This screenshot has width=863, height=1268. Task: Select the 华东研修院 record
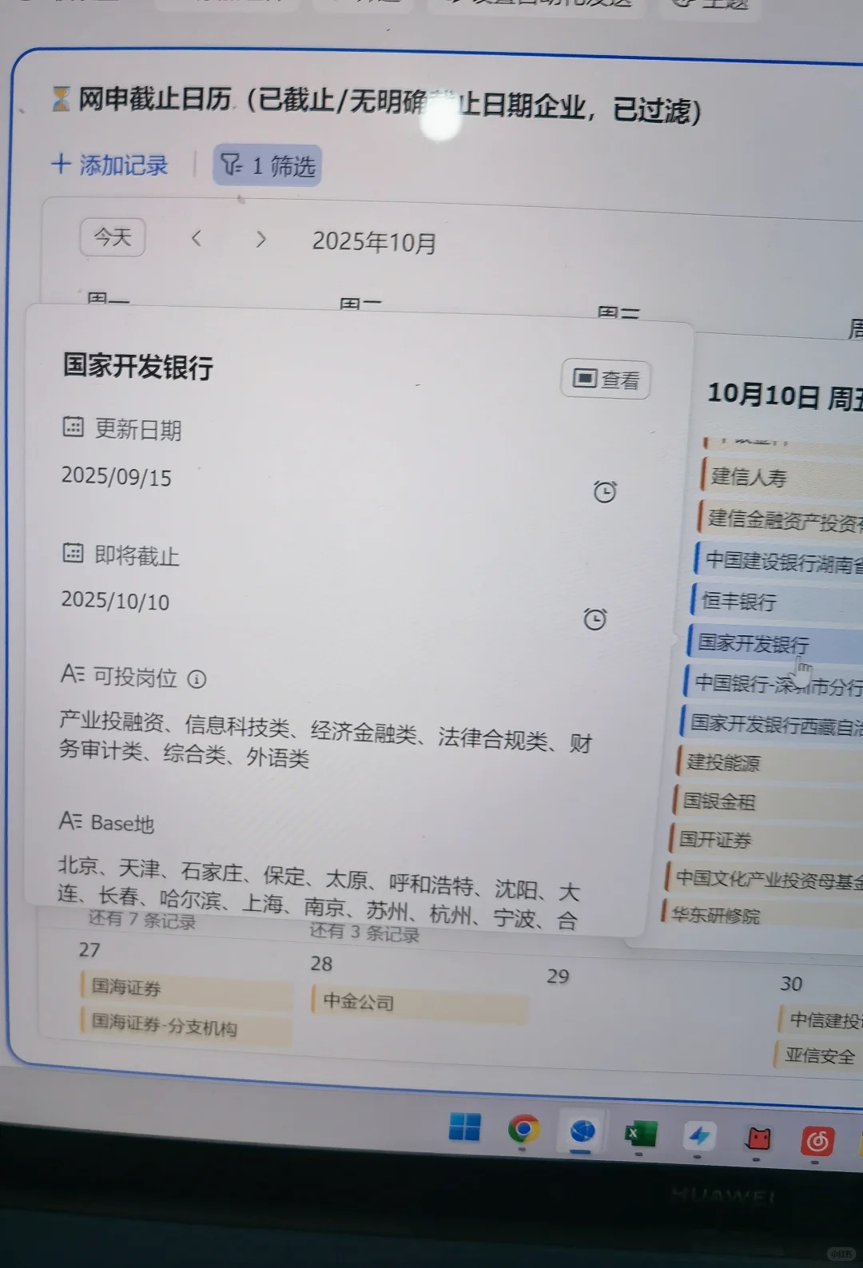tap(760, 915)
